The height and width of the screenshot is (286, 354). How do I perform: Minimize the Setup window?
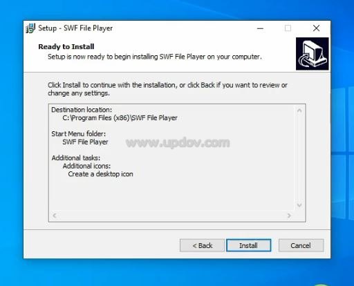point(260,28)
